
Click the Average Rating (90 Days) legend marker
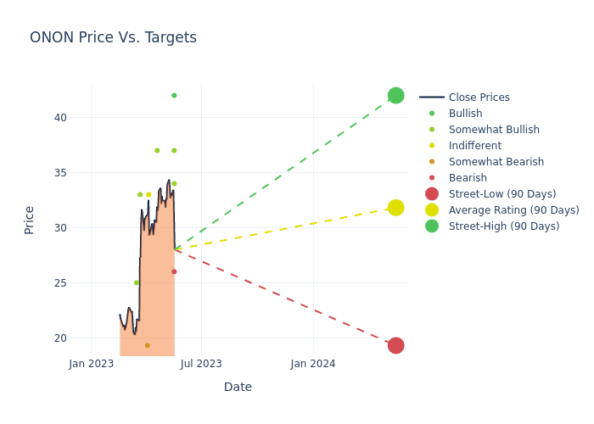point(432,210)
